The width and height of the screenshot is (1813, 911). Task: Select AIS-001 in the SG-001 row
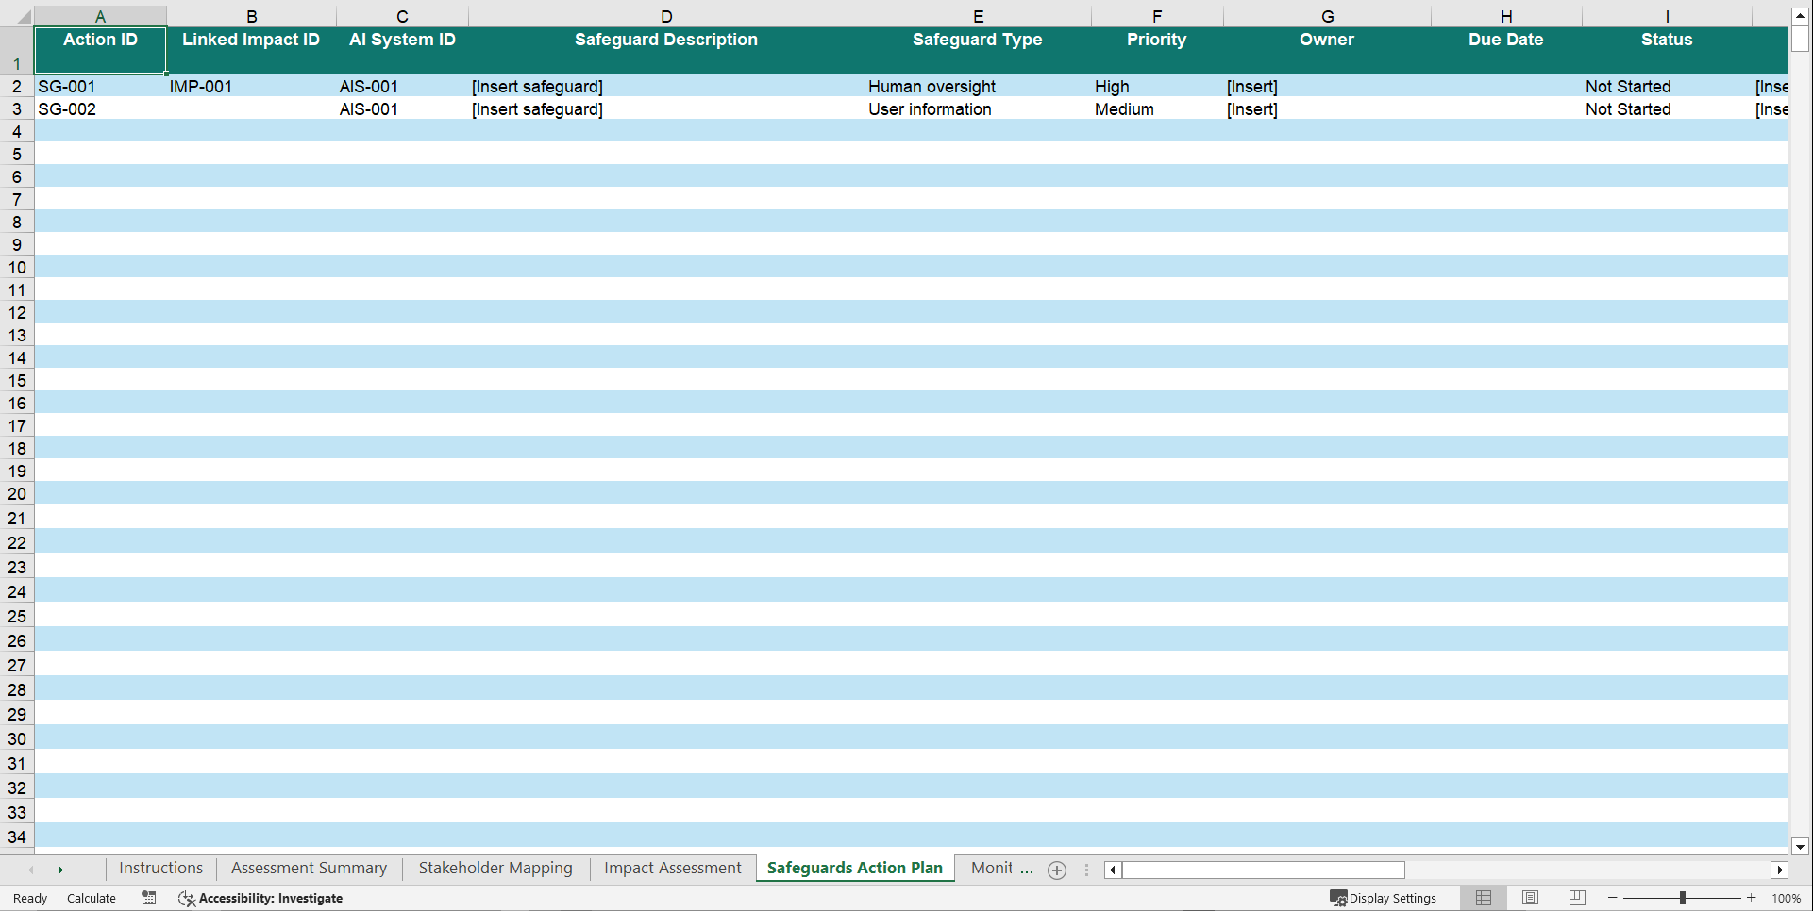pos(402,86)
